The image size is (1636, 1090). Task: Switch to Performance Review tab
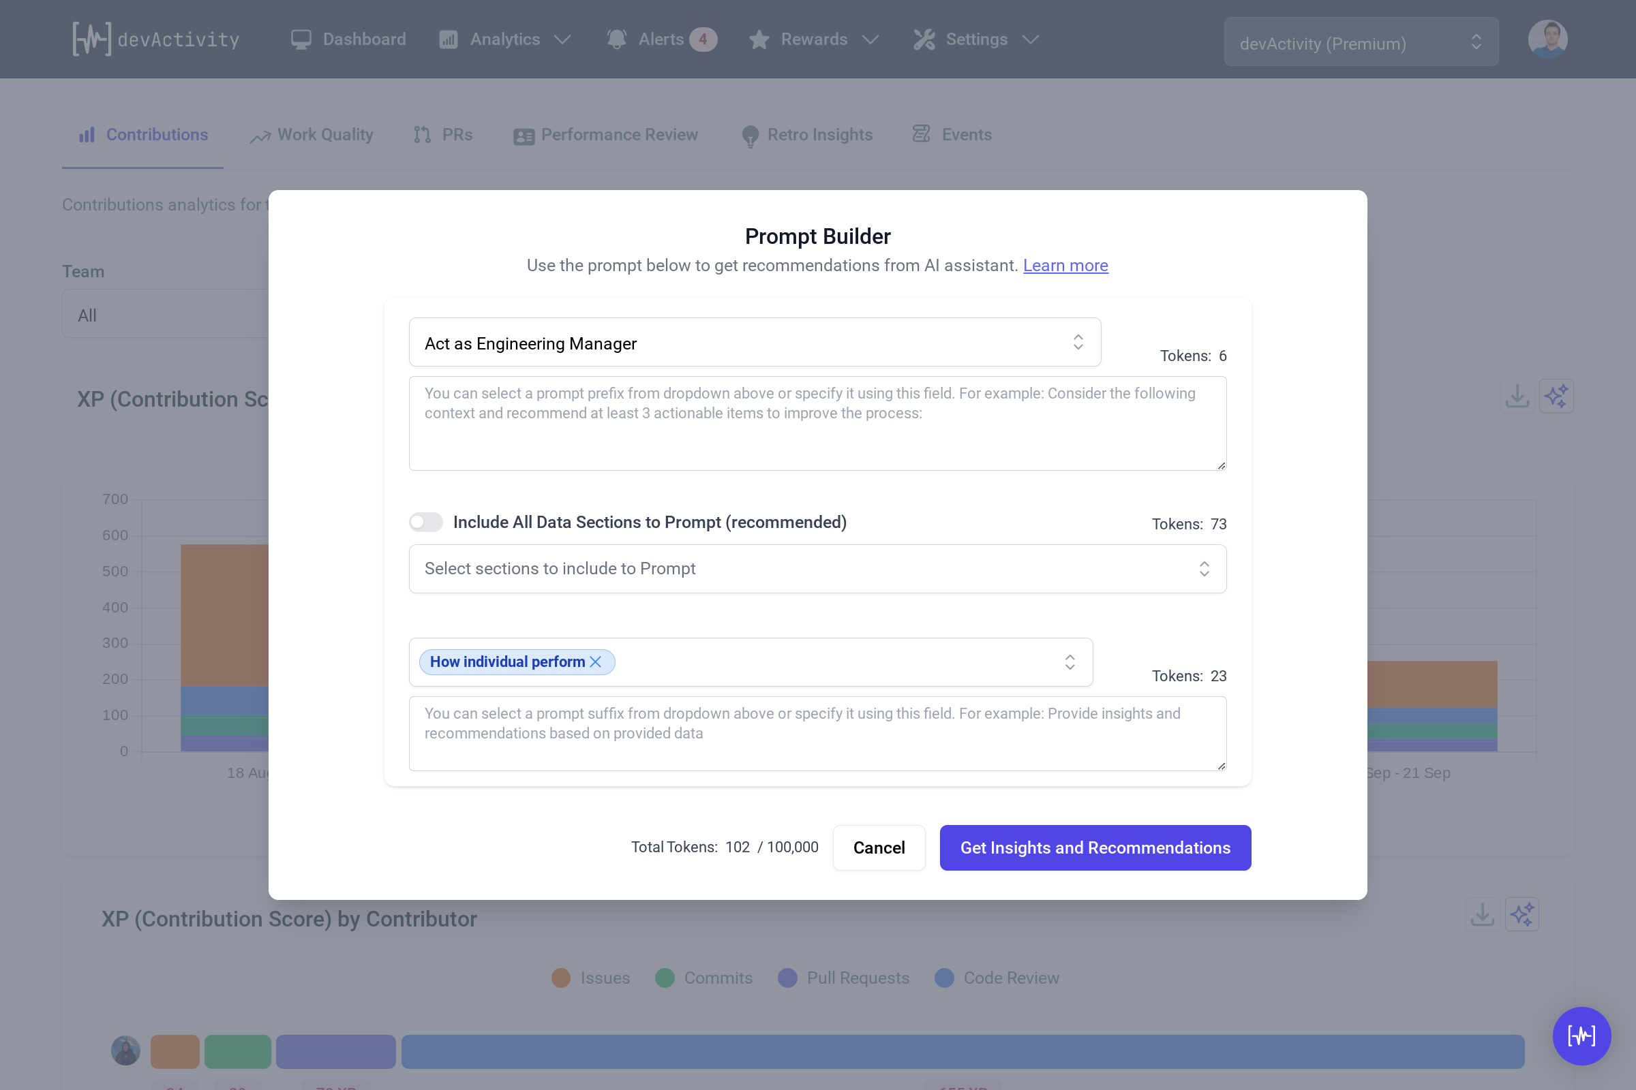coord(605,135)
